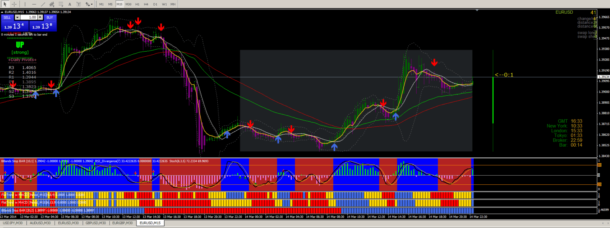Screen dimensions: 610x228
Task: Toggle the M5 timeframe button
Action: pyautogui.click(x=110, y=4)
